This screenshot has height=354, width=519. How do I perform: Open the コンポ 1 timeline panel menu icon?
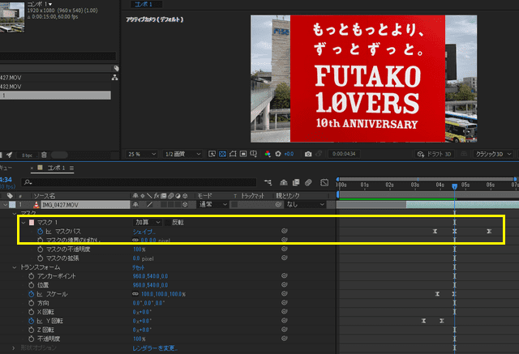tap(71, 168)
